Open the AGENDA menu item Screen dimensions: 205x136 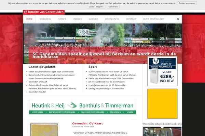point(94,19)
